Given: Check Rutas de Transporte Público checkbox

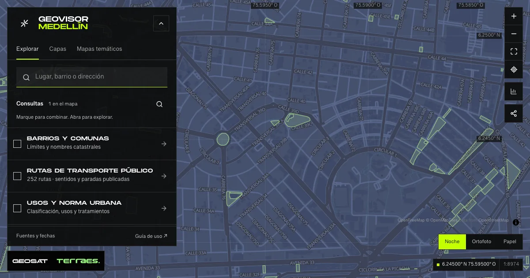Looking at the screenshot, I should tap(17, 176).
